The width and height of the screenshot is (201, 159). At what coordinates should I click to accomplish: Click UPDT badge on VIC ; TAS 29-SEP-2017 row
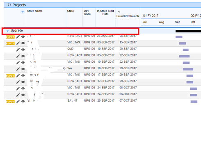[x=10, y=76]
